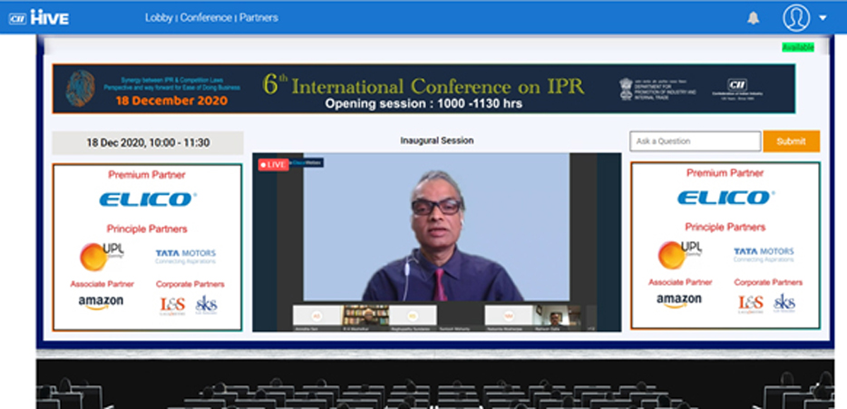Click 'Associate Partner' heading in right panel
The width and height of the screenshot is (847, 409).
(681, 283)
